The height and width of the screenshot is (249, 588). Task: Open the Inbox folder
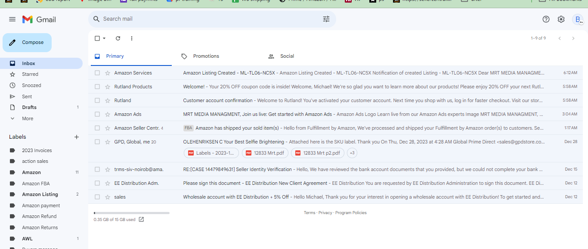(x=41, y=63)
